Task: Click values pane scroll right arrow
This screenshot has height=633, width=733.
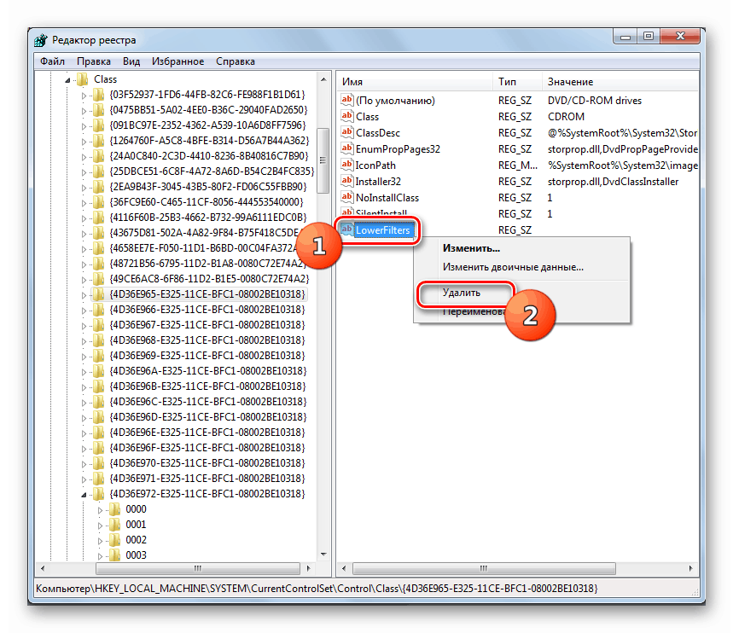Action: click(x=691, y=568)
